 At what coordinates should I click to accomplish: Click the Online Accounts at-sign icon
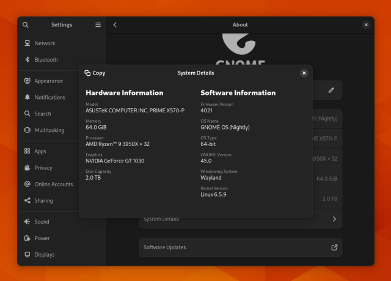tap(27, 184)
